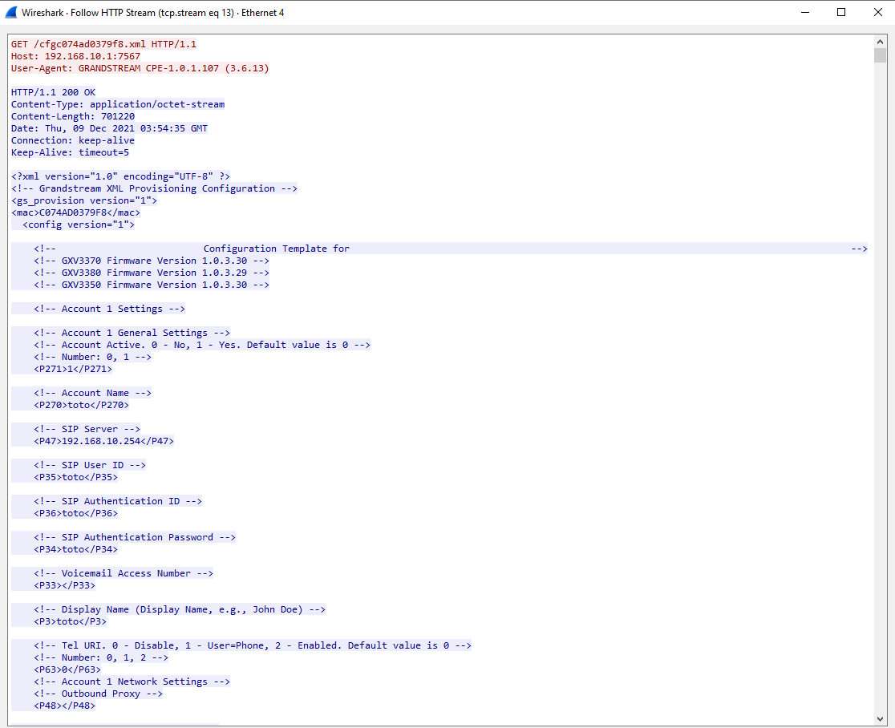Click the Account 1 Network Settings comment
895x728 pixels.
(132, 681)
